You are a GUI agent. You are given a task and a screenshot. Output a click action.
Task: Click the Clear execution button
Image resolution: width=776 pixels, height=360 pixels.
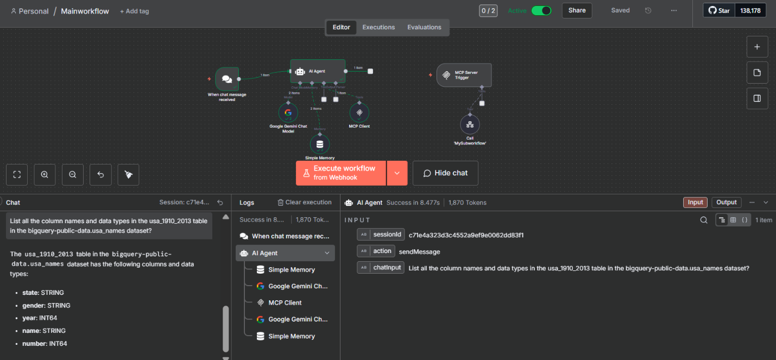tap(304, 203)
